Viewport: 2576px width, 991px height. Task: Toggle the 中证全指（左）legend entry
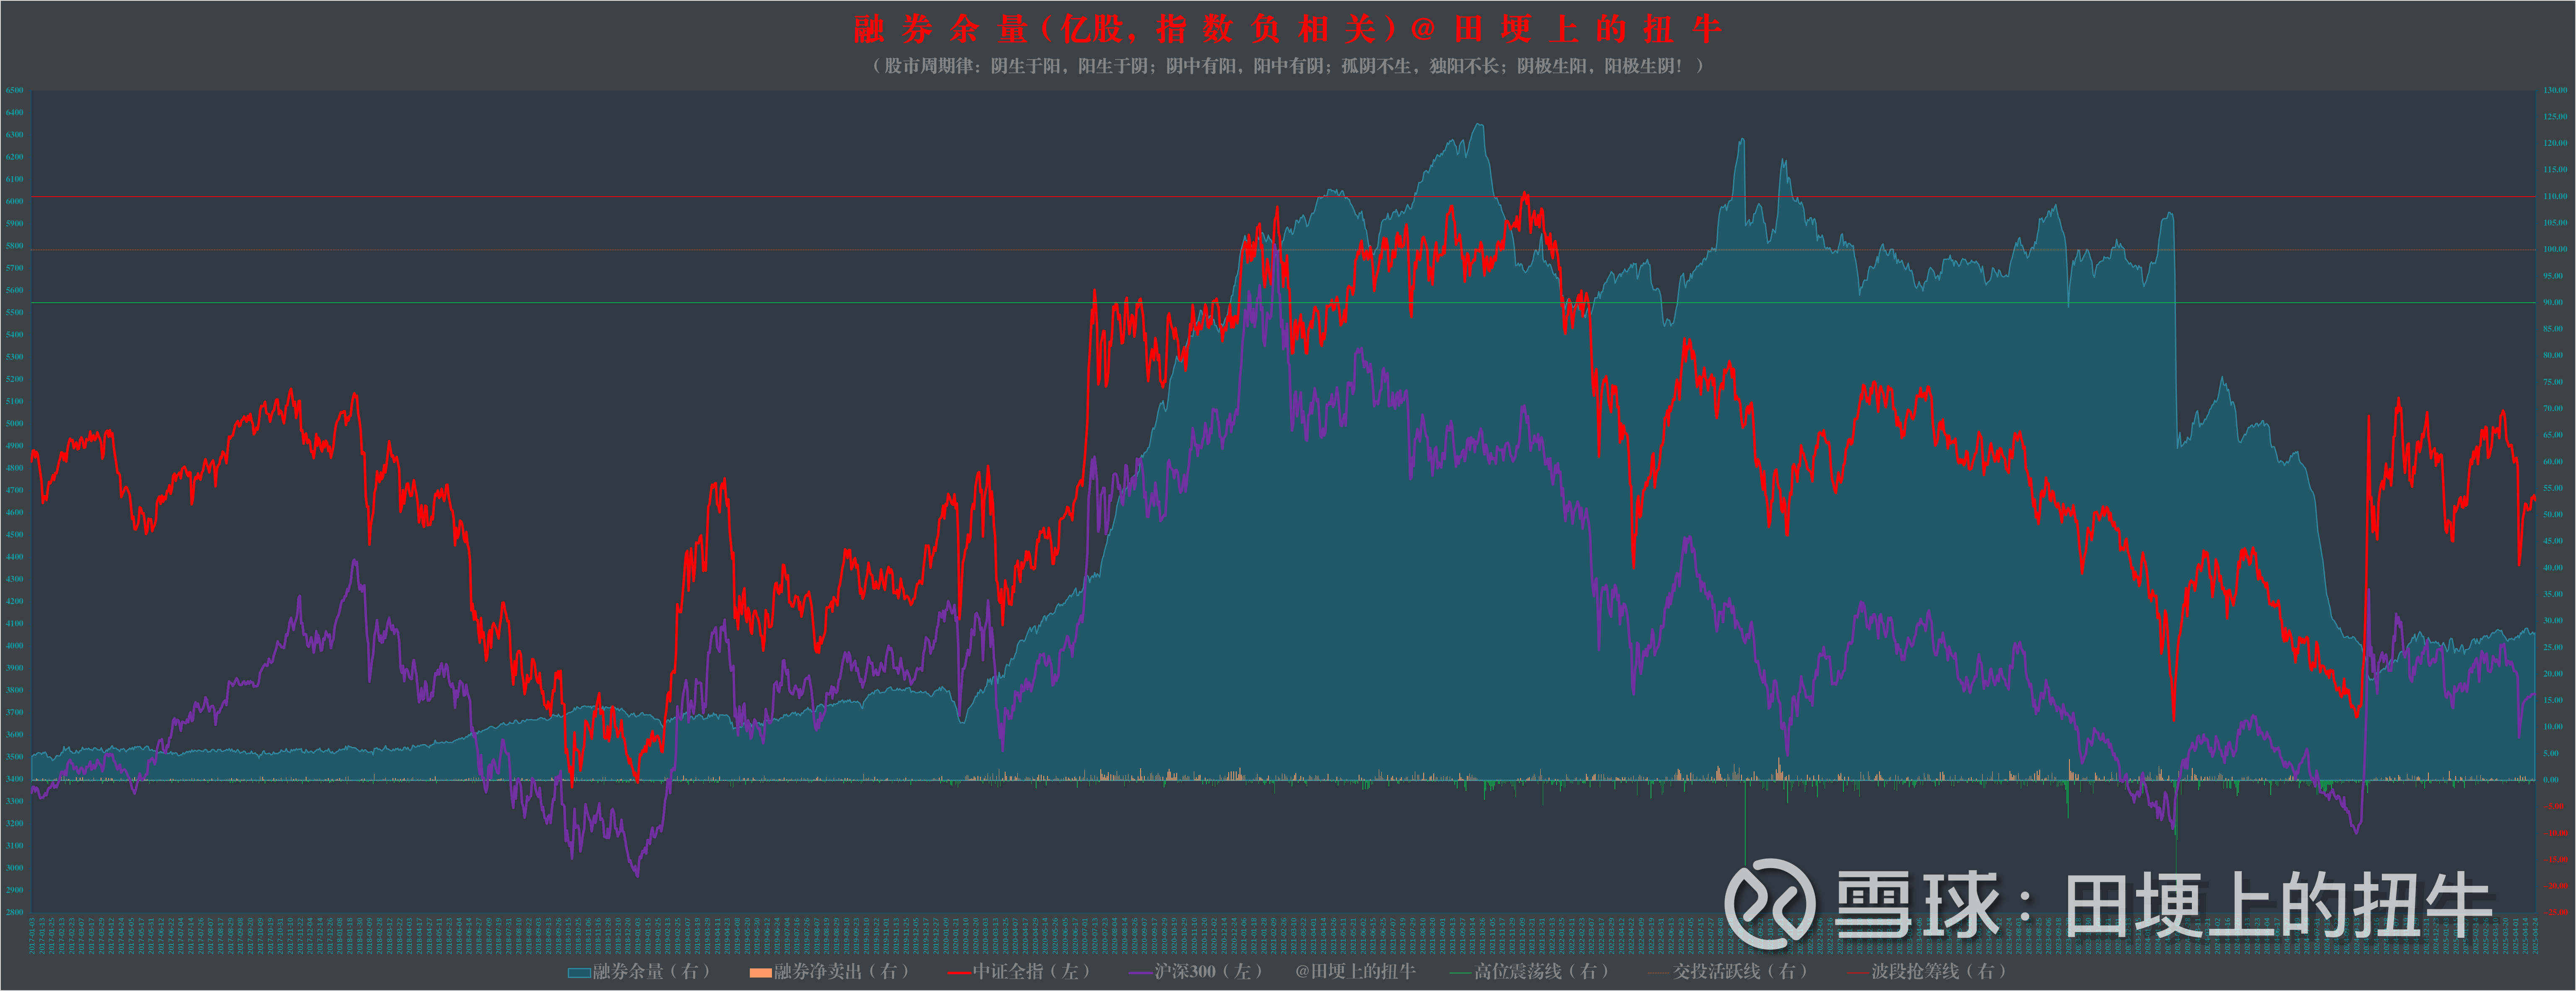coord(1031,971)
